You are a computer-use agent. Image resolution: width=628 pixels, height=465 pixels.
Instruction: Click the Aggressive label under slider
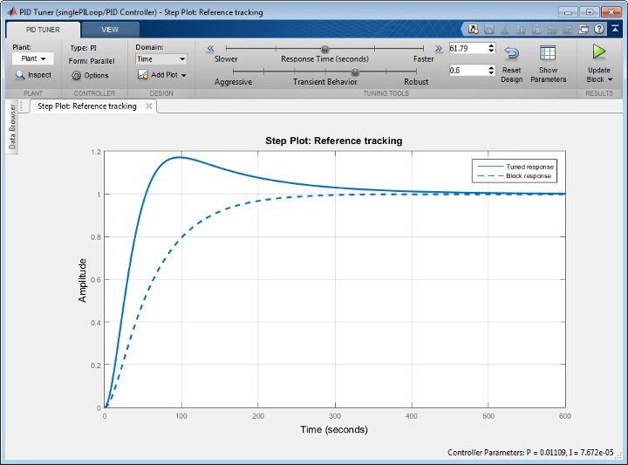coord(233,82)
